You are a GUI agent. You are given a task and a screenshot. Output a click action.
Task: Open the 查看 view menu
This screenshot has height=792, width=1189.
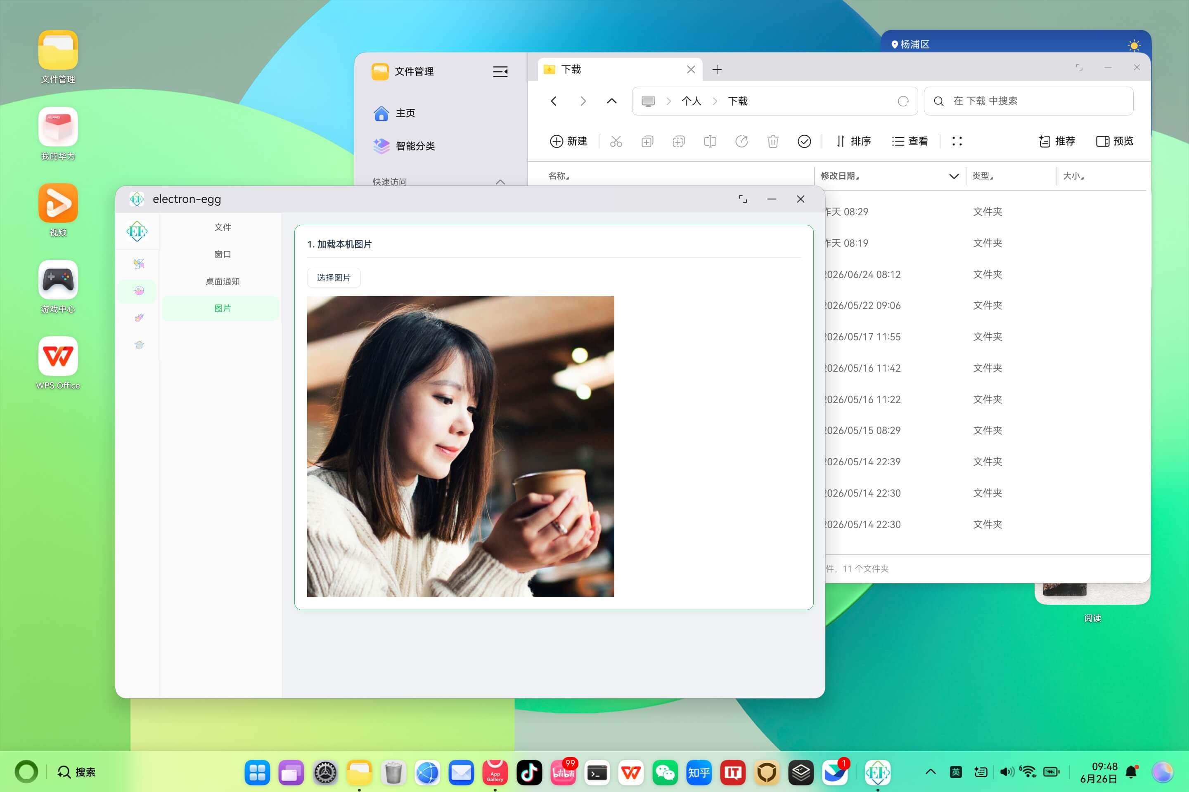tap(910, 141)
